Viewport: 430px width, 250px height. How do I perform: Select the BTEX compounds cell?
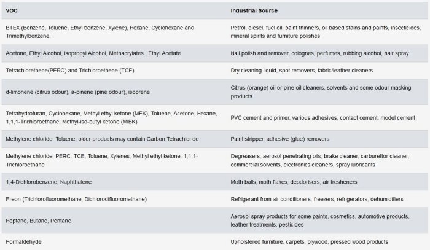click(100, 32)
